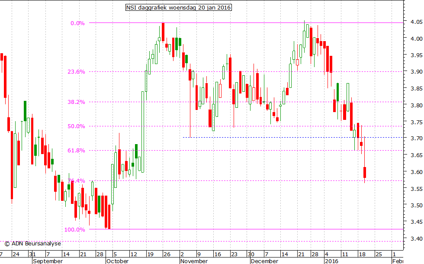Click the price axis value '3.40'

click(416, 238)
